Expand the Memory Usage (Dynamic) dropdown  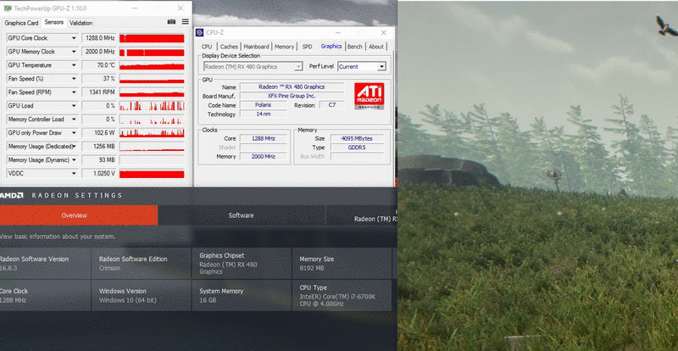[74, 160]
